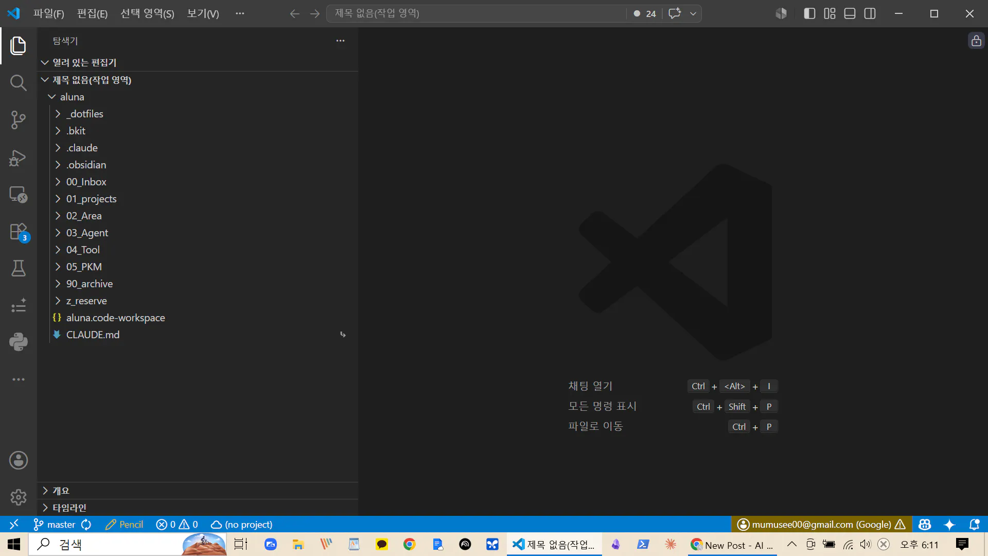The height and width of the screenshot is (556, 988).
Task: Expand the 05_PKM folder
Action: (198, 267)
